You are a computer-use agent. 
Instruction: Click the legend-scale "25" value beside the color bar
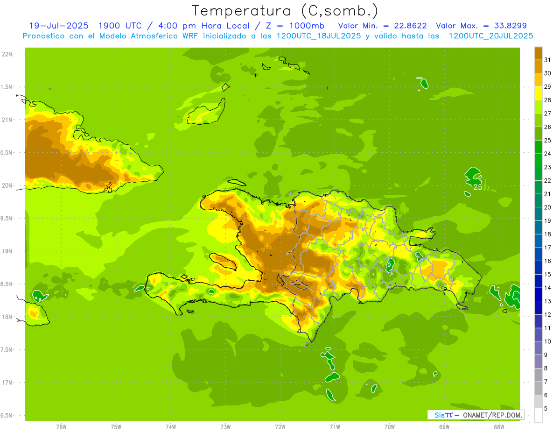coord(547,140)
